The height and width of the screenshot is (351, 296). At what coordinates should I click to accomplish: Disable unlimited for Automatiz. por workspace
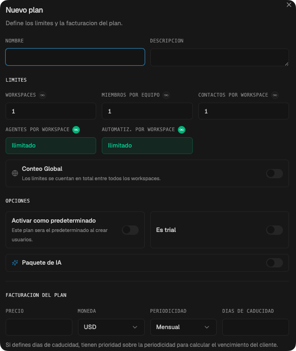(182, 130)
